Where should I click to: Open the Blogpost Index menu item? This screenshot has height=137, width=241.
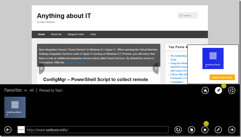(x=76, y=34)
